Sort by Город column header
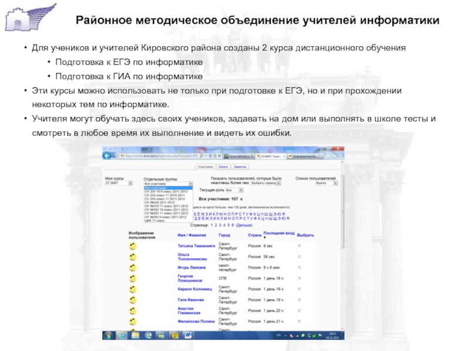 pos(225,235)
